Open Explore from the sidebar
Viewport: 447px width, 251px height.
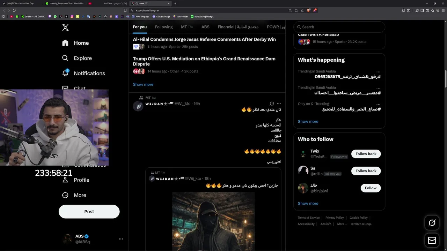click(77, 58)
